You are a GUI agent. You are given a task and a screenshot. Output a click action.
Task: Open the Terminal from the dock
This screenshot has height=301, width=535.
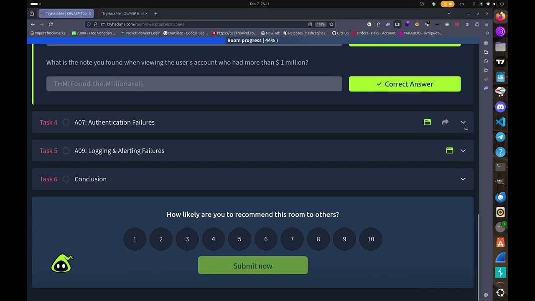click(500, 167)
